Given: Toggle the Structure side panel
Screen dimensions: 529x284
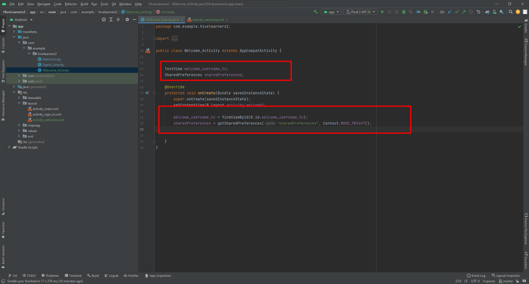Looking at the screenshot, I should [3, 207].
